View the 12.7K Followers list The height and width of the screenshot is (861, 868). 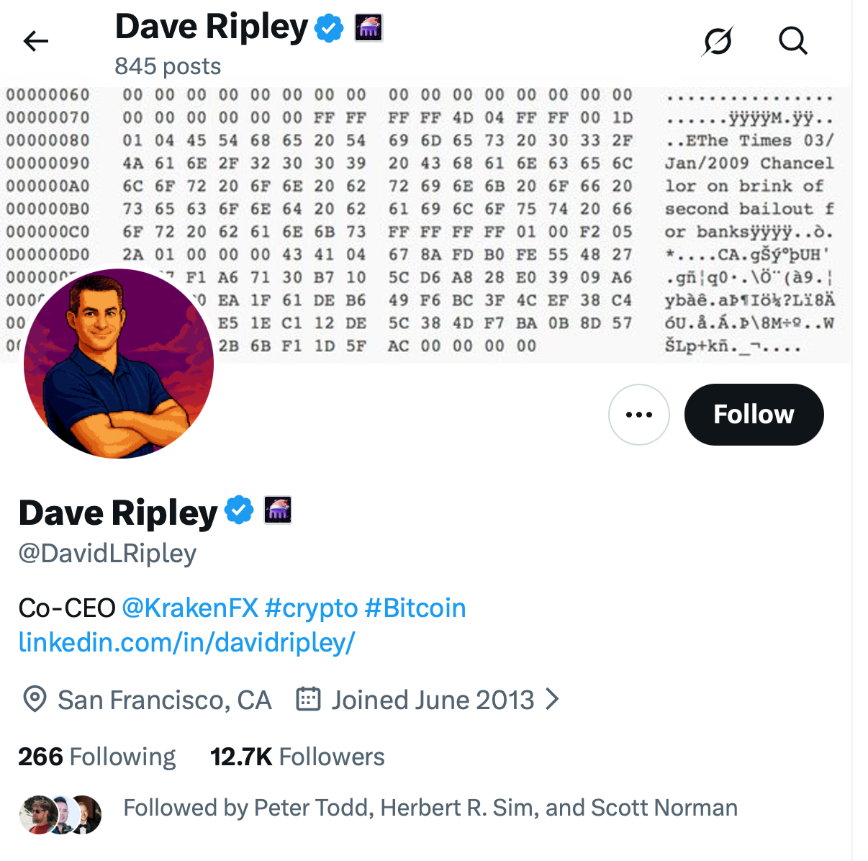[x=297, y=757]
